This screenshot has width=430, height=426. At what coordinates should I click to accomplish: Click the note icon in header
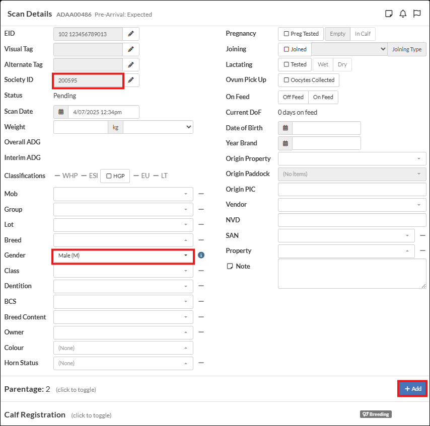[389, 14]
